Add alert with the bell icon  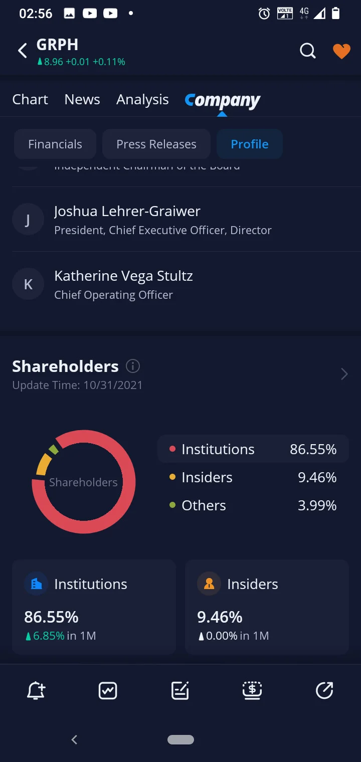pos(36,691)
